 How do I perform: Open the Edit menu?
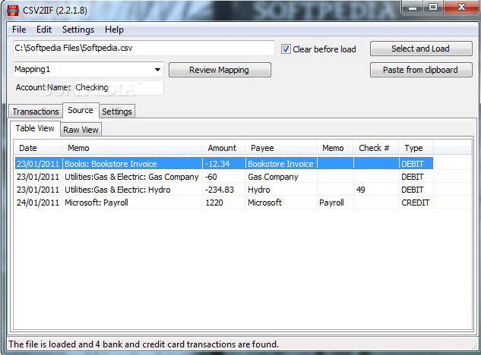click(x=44, y=30)
